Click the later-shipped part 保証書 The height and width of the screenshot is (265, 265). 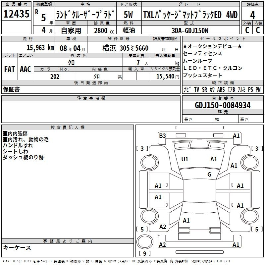click(11, 89)
